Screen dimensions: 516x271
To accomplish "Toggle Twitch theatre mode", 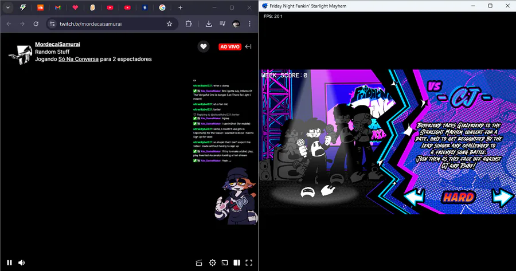I will pos(237,262).
